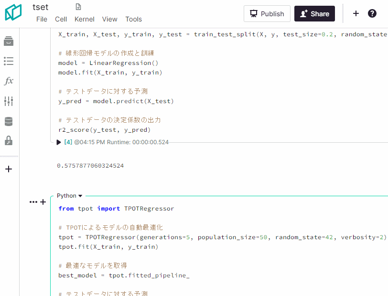
Task: Open the Tools menu
Action: tap(133, 19)
